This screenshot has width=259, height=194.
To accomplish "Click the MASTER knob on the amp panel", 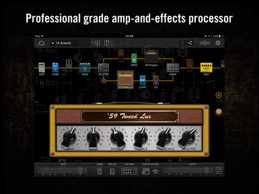I will [x=188, y=137].
